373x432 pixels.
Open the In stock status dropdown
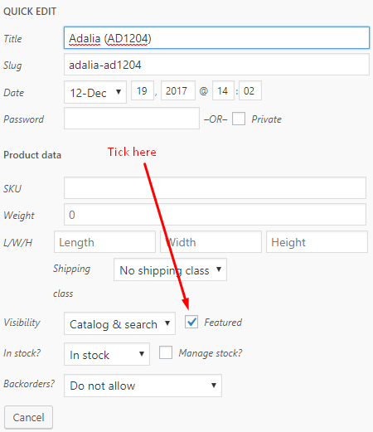click(x=107, y=354)
